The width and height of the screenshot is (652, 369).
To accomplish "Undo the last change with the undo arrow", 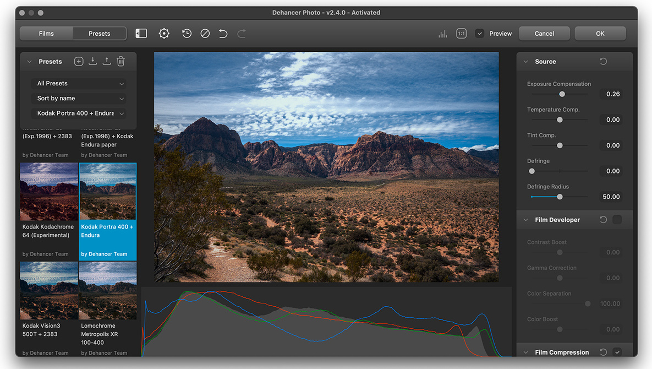I will tap(223, 34).
